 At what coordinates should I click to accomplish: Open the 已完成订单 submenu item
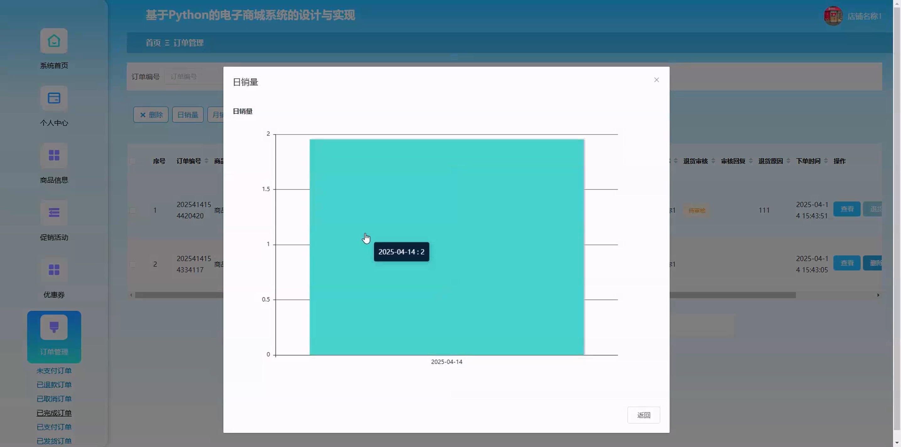tap(54, 413)
